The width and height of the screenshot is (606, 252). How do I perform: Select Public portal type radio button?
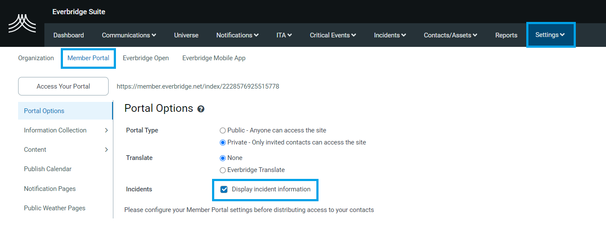[223, 130]
